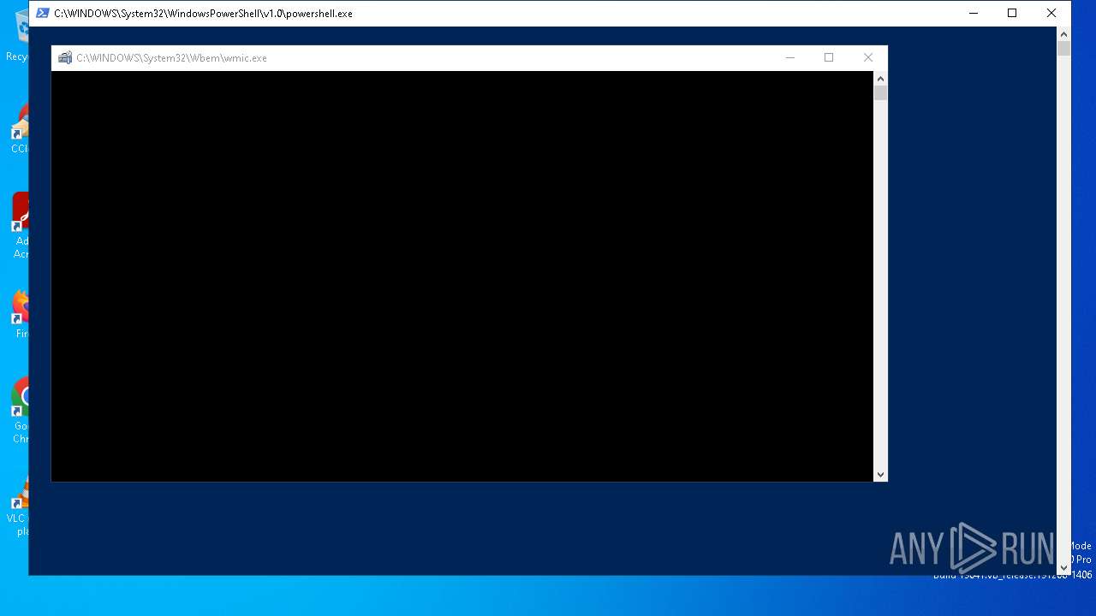The image size is (1096, 616).
Task: Select the VLC media player desktop shortcut
Action: point(18,506)
